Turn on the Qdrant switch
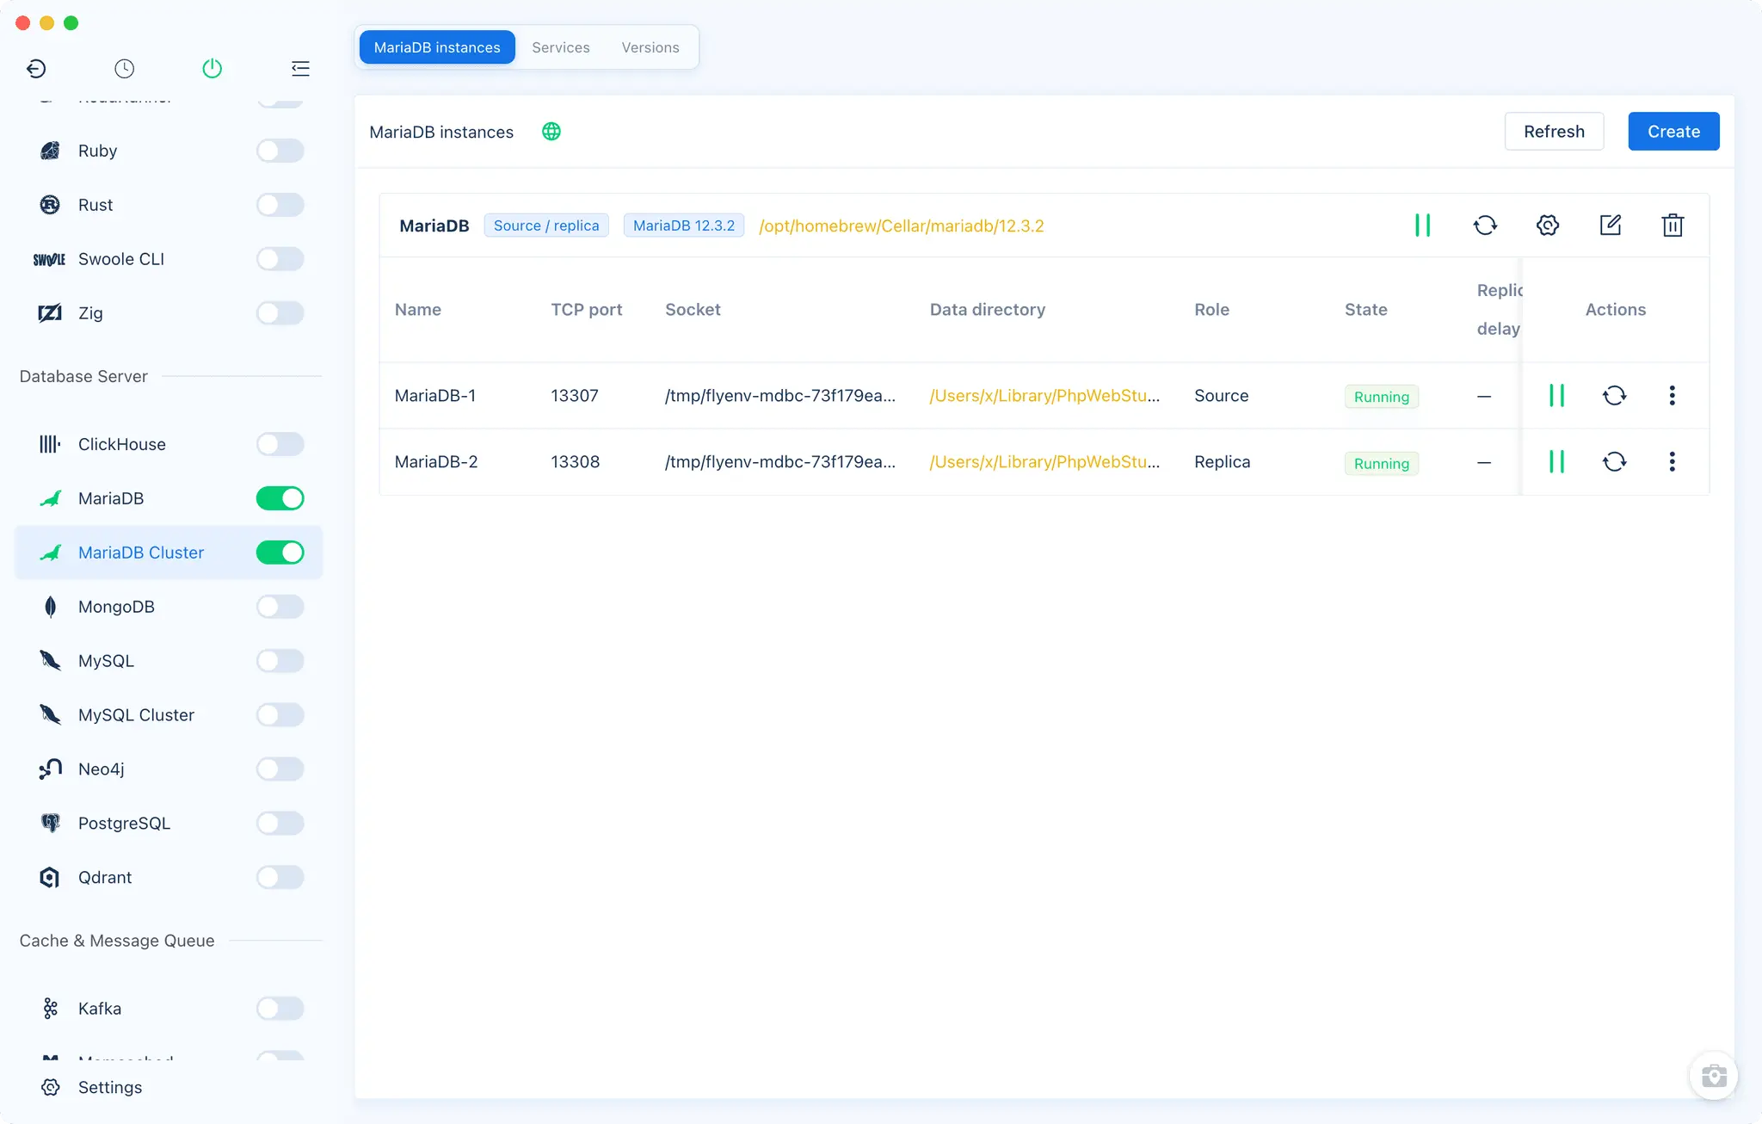Screen dimensions: 1762x1124 point(280,878)
